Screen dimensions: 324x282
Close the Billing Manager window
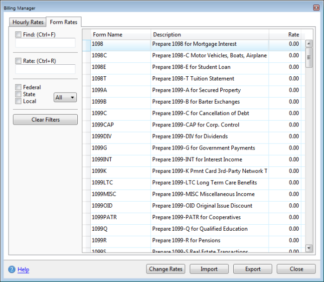[316, 8]
